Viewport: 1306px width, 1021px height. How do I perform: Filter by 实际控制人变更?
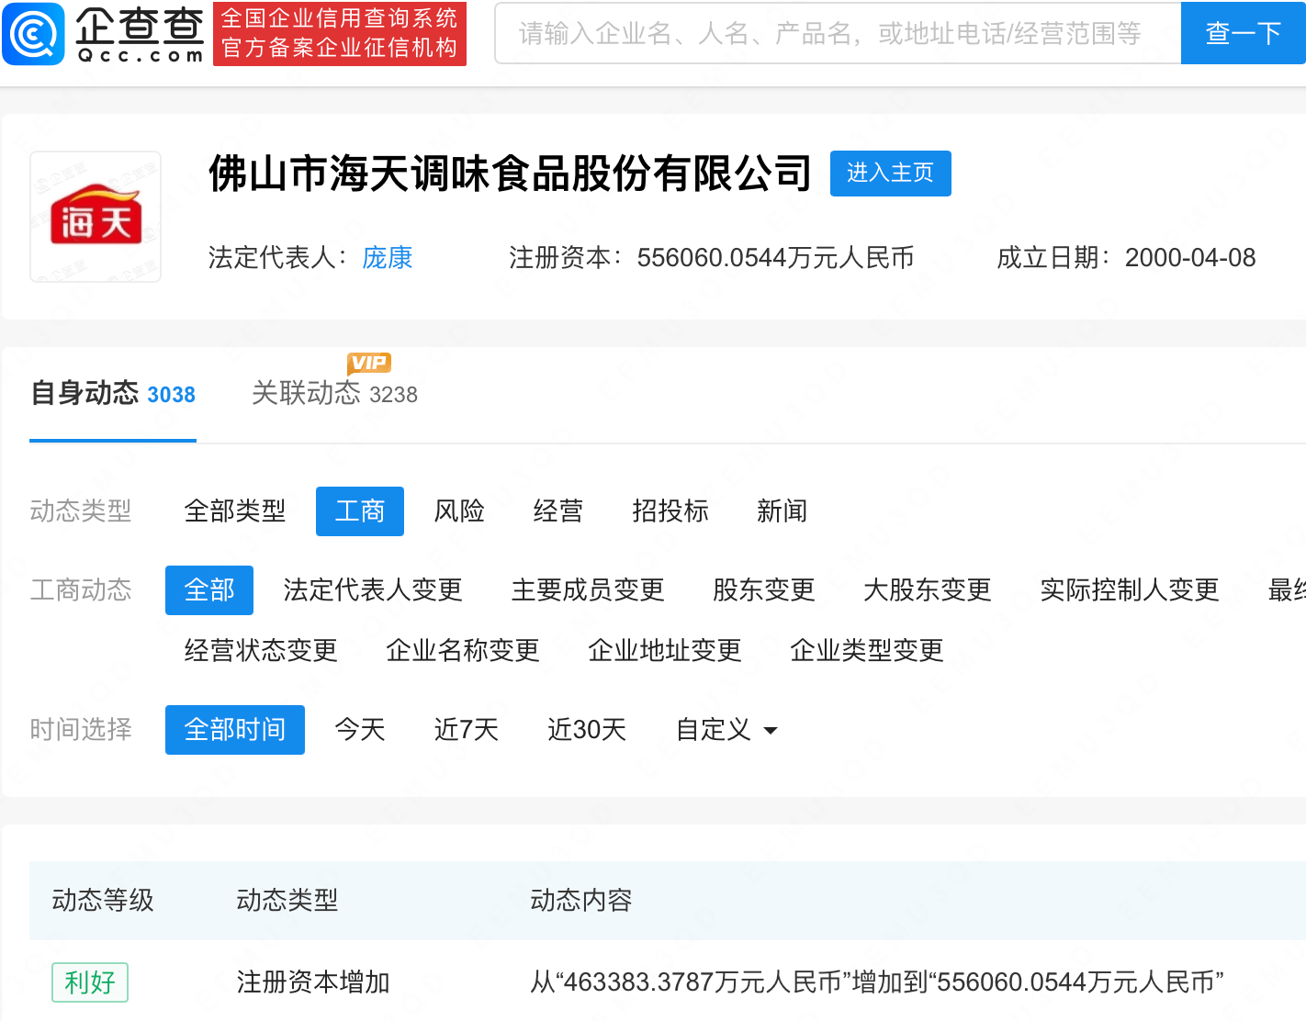coord(1129,590)
